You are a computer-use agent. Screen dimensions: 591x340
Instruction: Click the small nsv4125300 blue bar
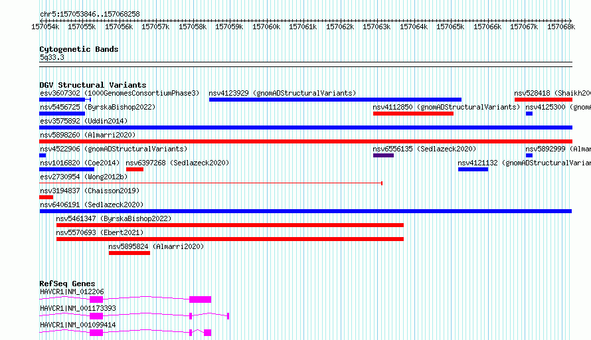click(x=529, y=114)
